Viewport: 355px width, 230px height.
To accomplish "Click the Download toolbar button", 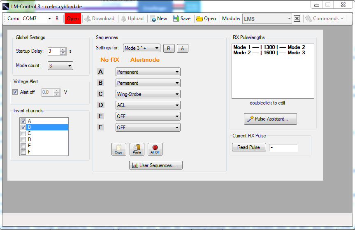I will [x=100, y=19].
